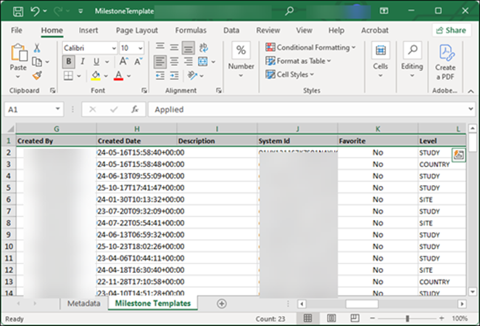Image resolution: width=480 pixels, height=326 pixels.
Task: Expand the Name Box dropdown arrow
Action: click(x=59, y=109)
